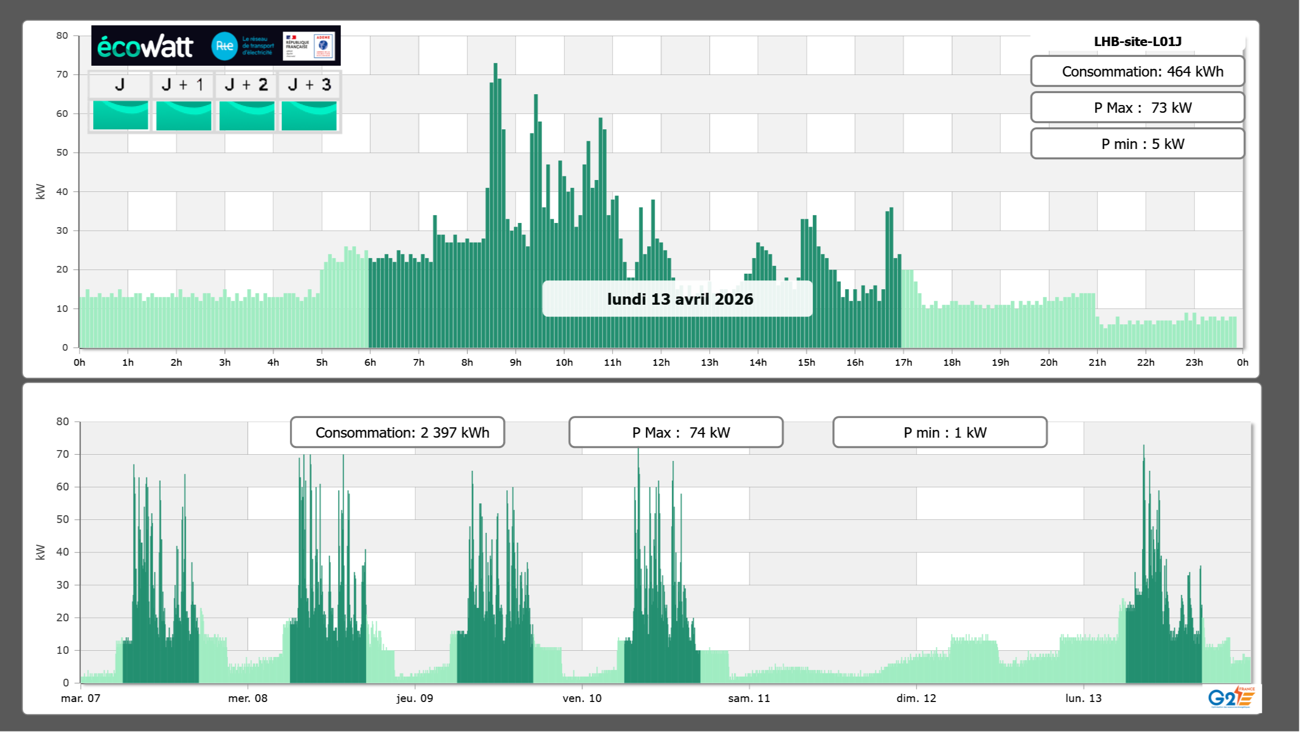Click the green J day signal icon
The height and width of the screenshot is (732, 1300).
(120, 115)
